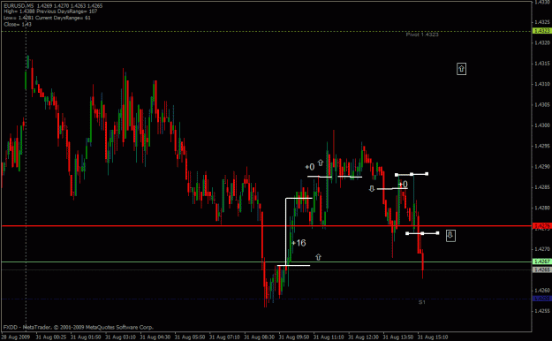Click the 31 Aug 07:10 time label
552x341 pixels.
point(224,337)
